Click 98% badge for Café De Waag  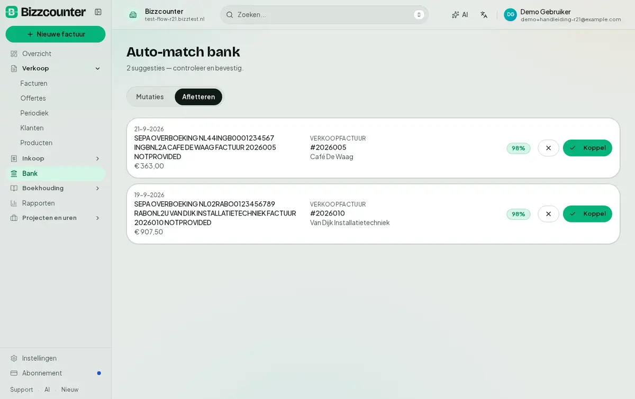click(519, 149)
